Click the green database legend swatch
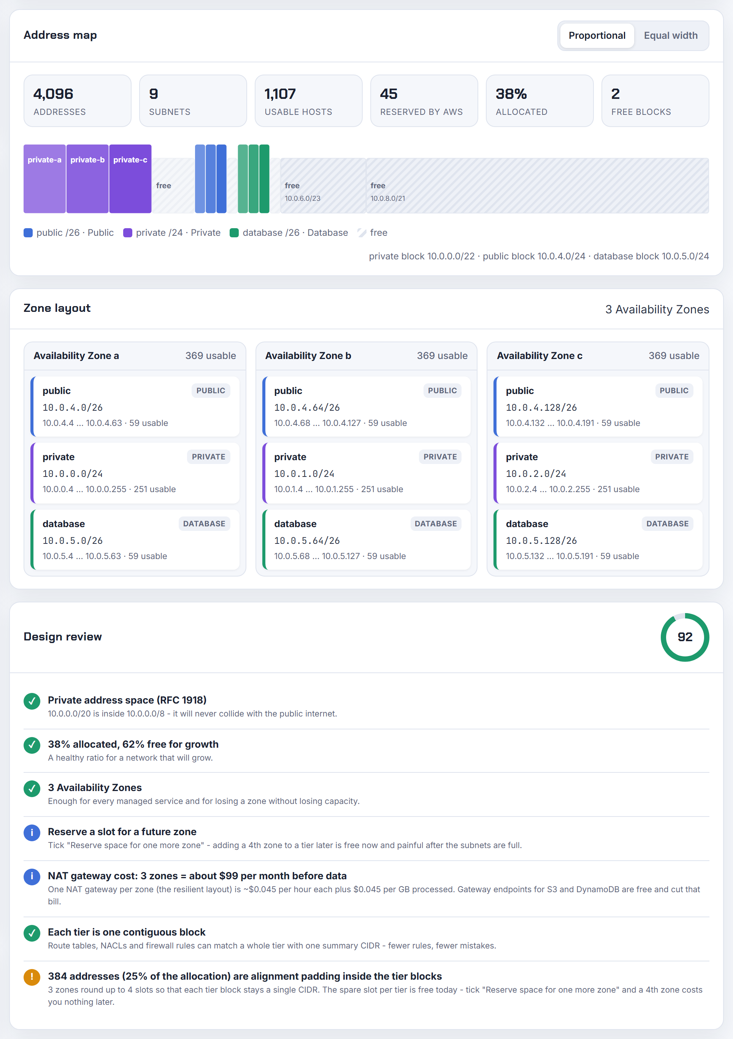The width and height of the screenshot is (733, 1039). coord(234,233)
